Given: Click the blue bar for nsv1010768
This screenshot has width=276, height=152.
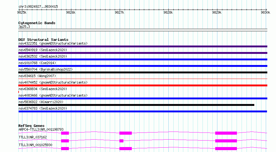Looking at the screenshot, I should [x=143, y=66].
